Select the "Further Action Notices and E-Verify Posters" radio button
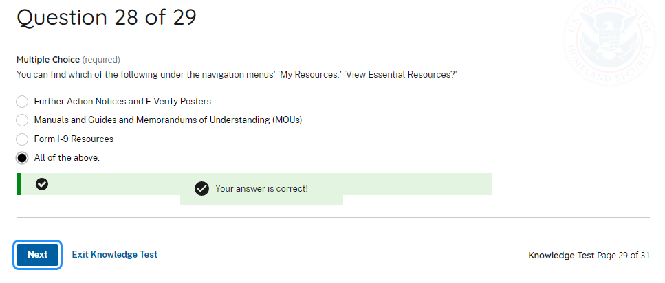This screenshot has height=283, width=665. tap(22, 102)
